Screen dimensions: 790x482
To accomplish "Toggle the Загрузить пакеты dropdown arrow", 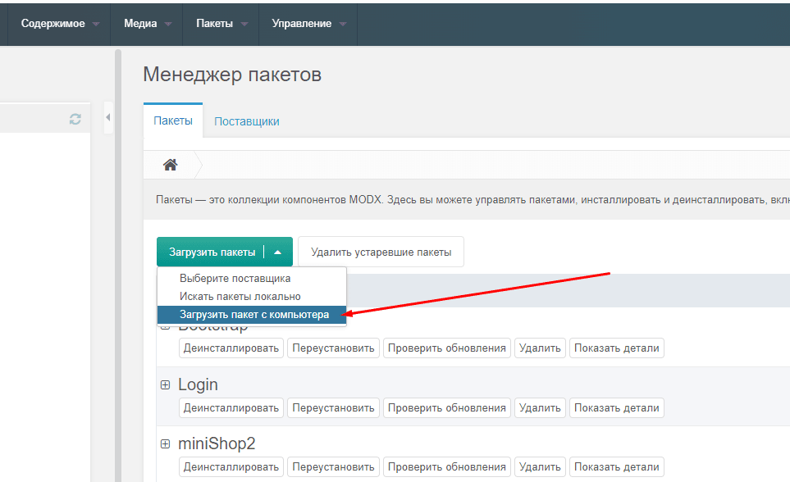I will point(278,252).
